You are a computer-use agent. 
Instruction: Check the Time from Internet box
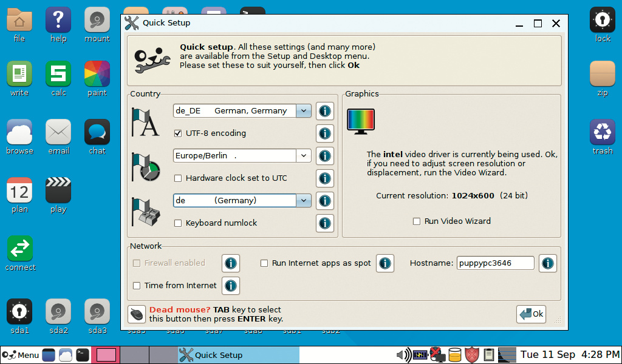137,286
